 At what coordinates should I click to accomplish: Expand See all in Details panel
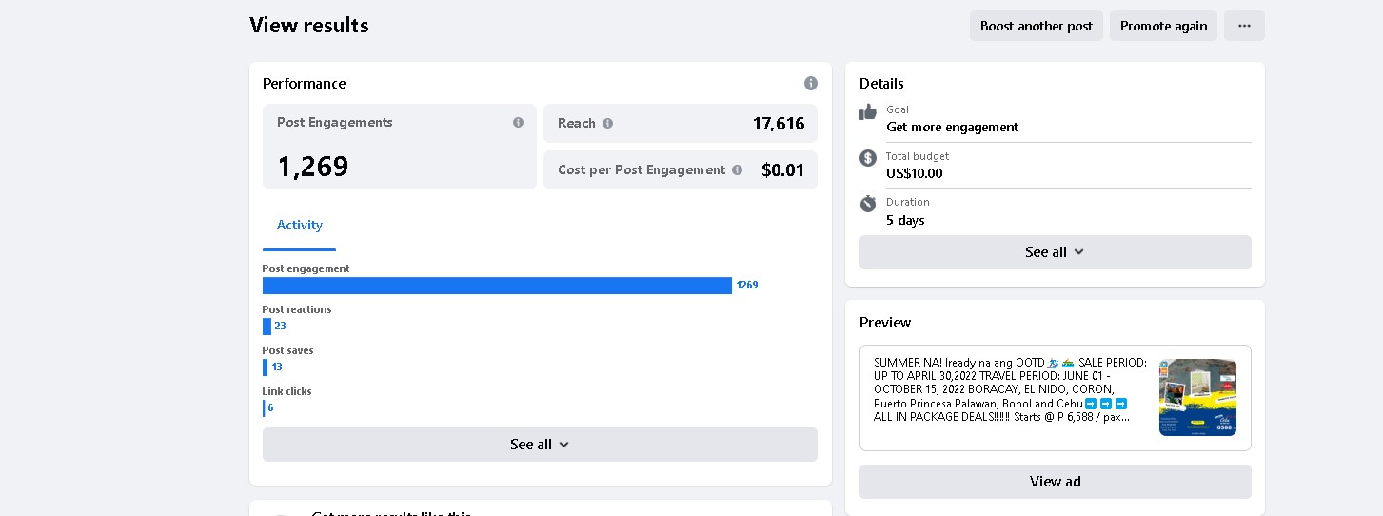tap(1055, 252)
